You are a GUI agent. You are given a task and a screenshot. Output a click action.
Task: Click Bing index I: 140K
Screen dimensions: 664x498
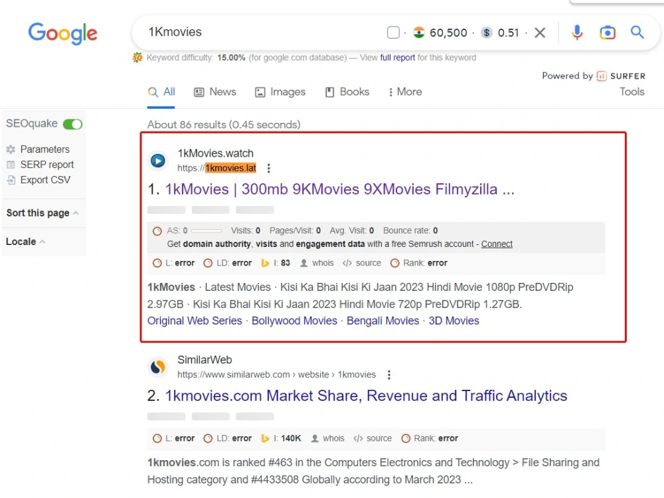(281, 439)
